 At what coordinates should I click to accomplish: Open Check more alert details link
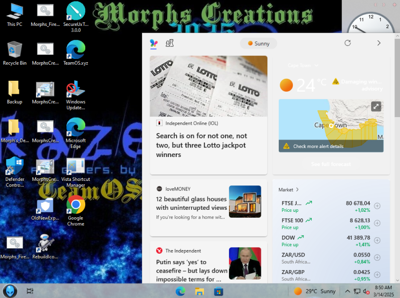(x=318, y=147)
